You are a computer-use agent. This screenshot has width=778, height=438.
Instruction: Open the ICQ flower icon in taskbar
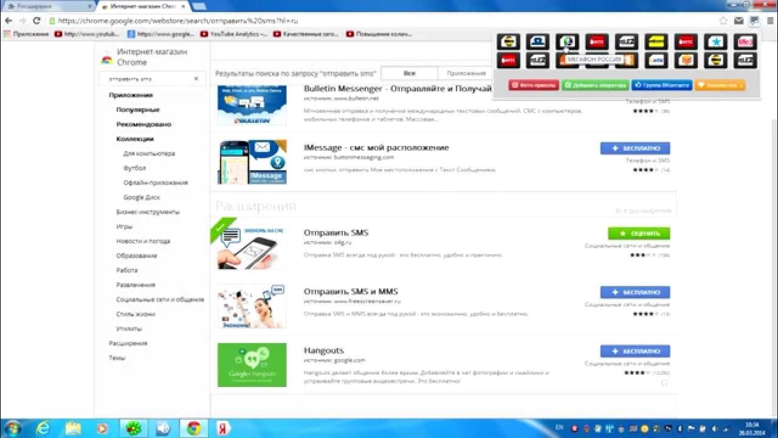pyautogui.click(x=133, y=428)
